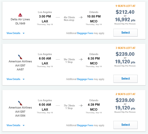Viewport: 148px width, 134px height.
Task: Click the Delta Air Lines logo
Action: 20,15
